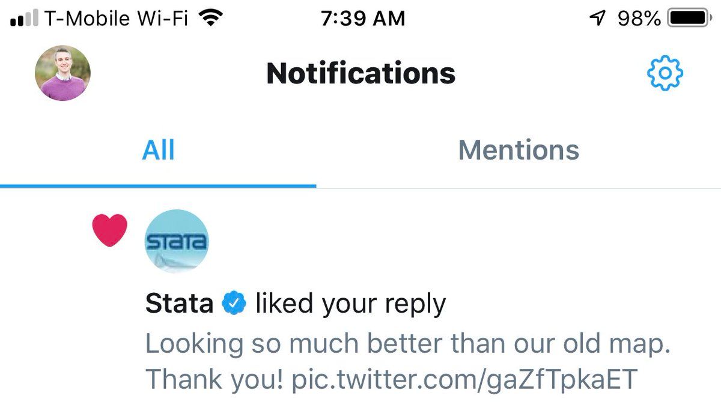Screen dimensions: 721x402
Task: Tap Stata's blue verified badge
Action: [x=234, y=304]
